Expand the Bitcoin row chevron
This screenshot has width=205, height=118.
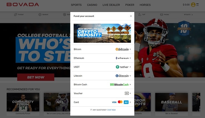tap(130, 49)
